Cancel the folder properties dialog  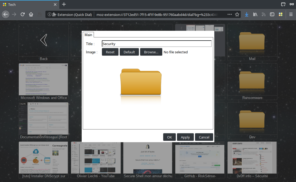tap(204, 137)
